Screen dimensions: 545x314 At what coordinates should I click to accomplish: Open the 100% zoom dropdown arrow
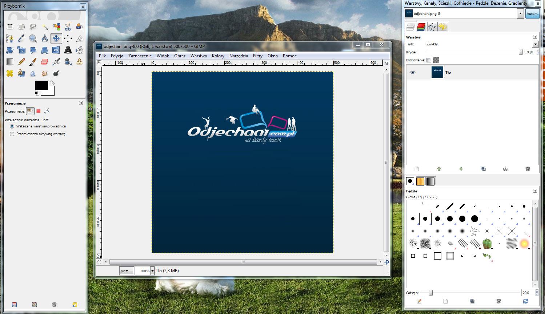(152, 271)
